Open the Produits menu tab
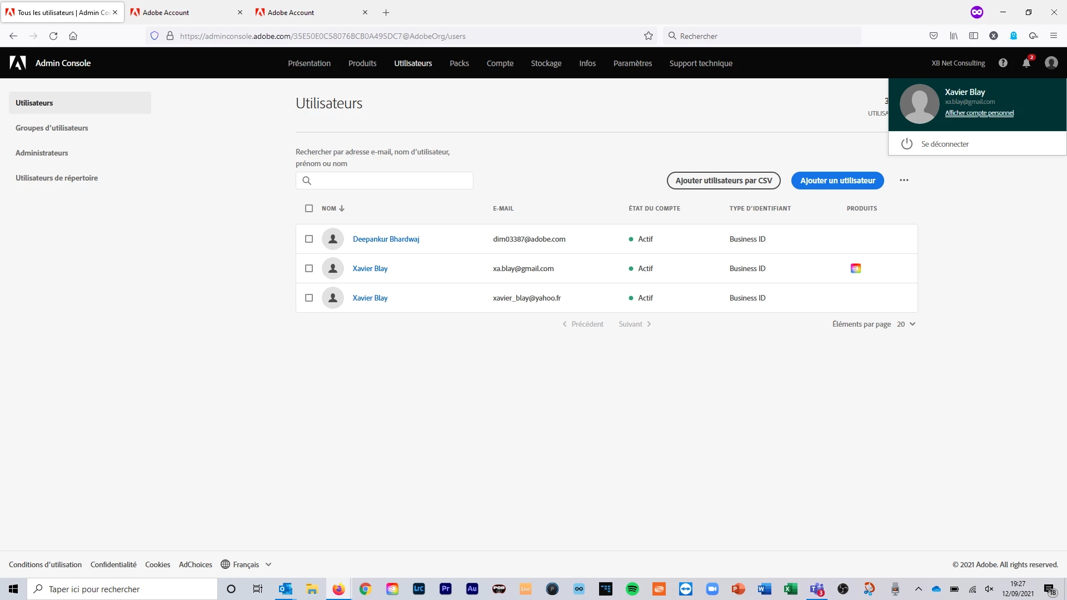The width and height of the screenshot is (1067, 600). (x=362, y=63)
